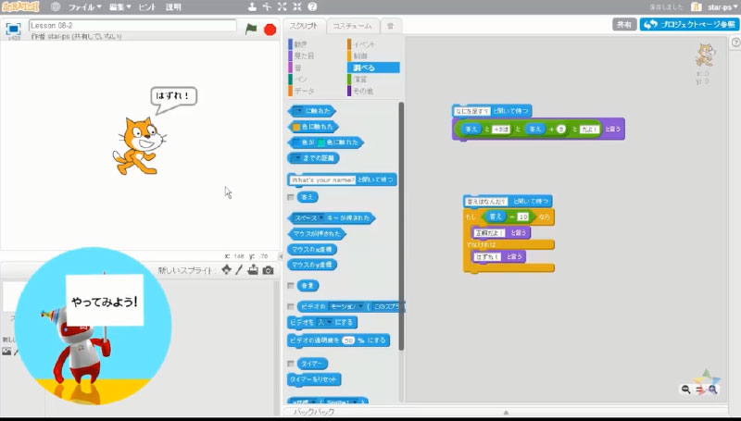Zoom in the scripts area
This screenshot has height=421, width=741.
tap(712, 390)
